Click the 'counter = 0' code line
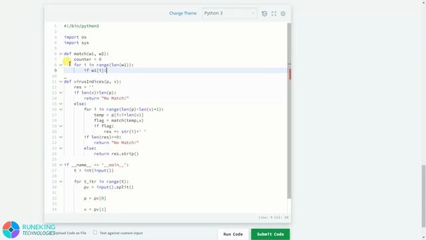The width and height of the screenshot is (426, 240). point(87,59)
